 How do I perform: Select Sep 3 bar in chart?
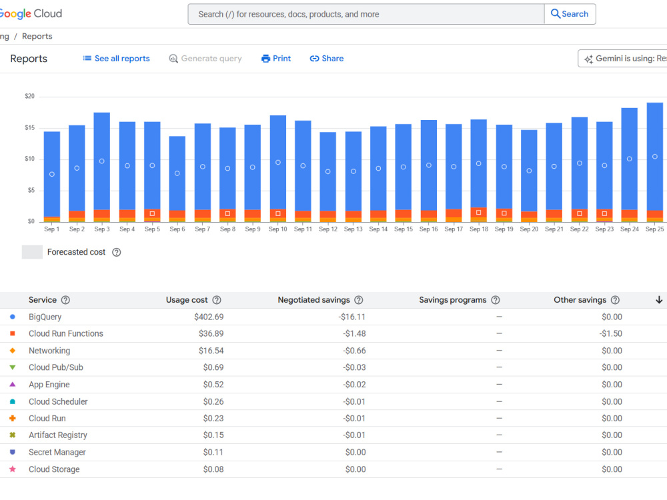pos(101,167)
